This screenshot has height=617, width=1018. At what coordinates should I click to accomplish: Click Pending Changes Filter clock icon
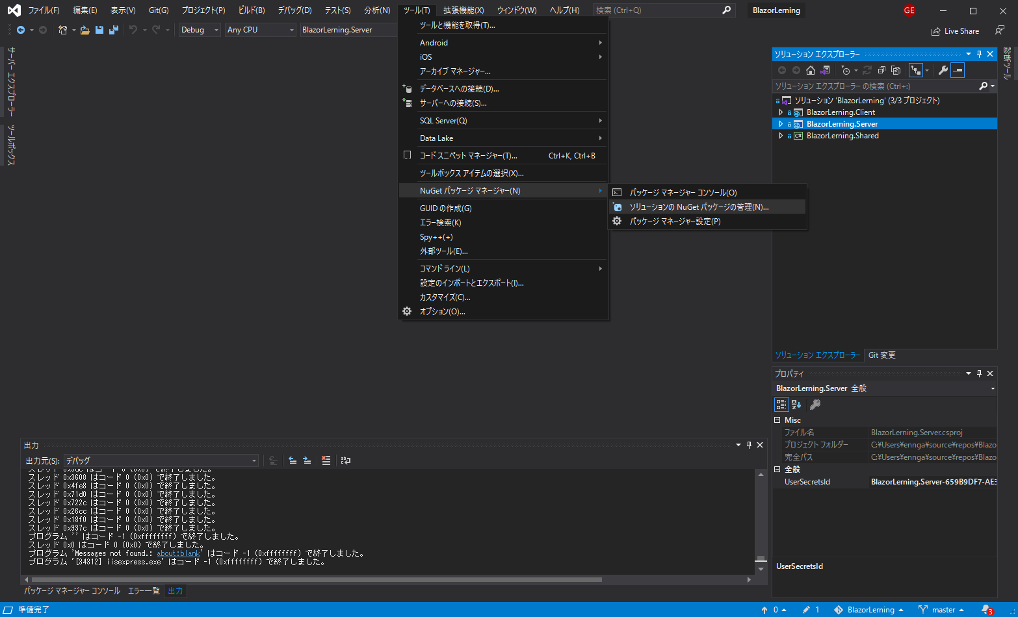click(846, 70)
